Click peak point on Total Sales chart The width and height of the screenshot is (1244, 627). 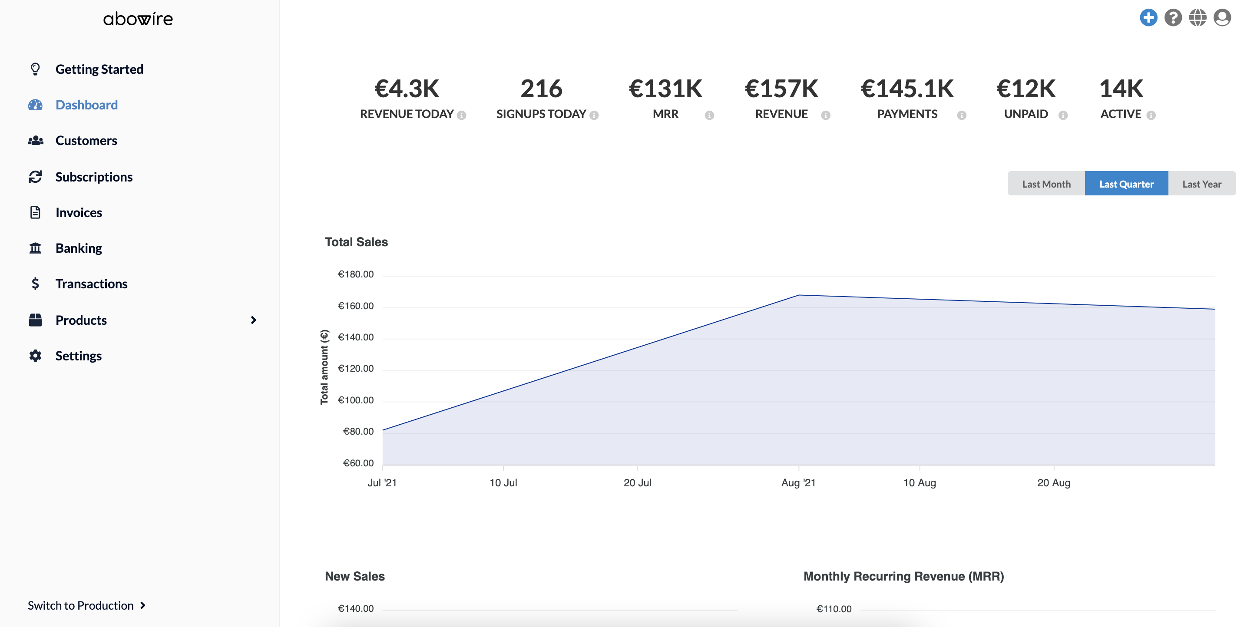pyautogui.click(x=798, y=295)
